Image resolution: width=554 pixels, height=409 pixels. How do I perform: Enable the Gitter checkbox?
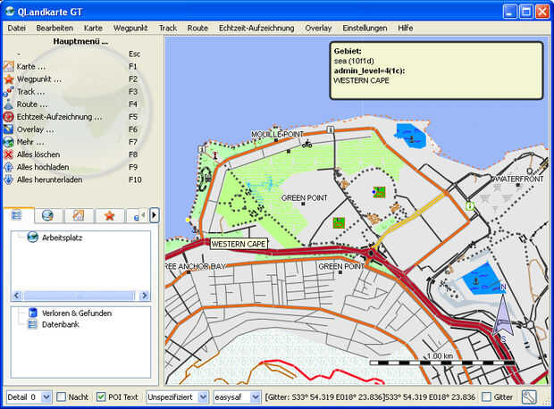coord(486,396)
